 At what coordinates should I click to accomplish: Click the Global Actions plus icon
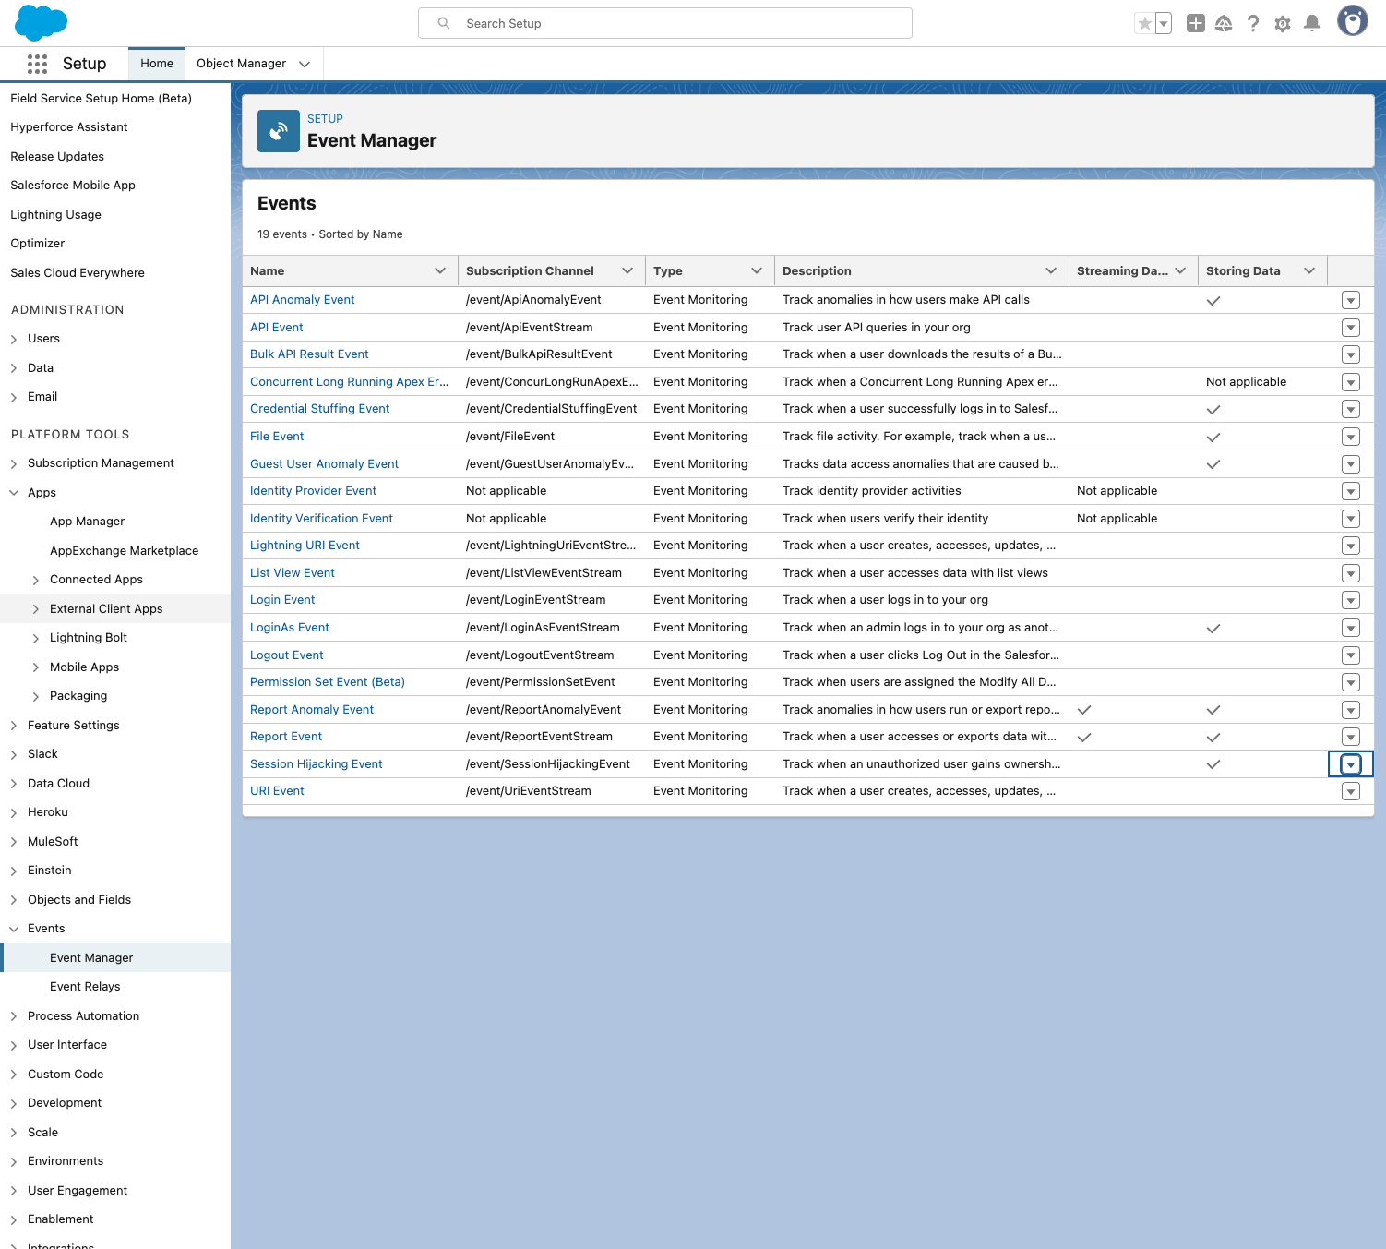tap(1195, 24)
